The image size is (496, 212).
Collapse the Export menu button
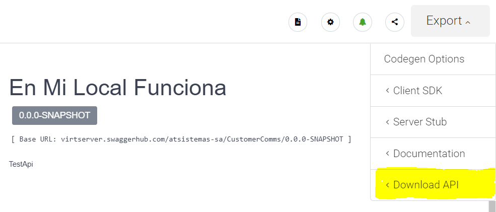pos(451,21)
